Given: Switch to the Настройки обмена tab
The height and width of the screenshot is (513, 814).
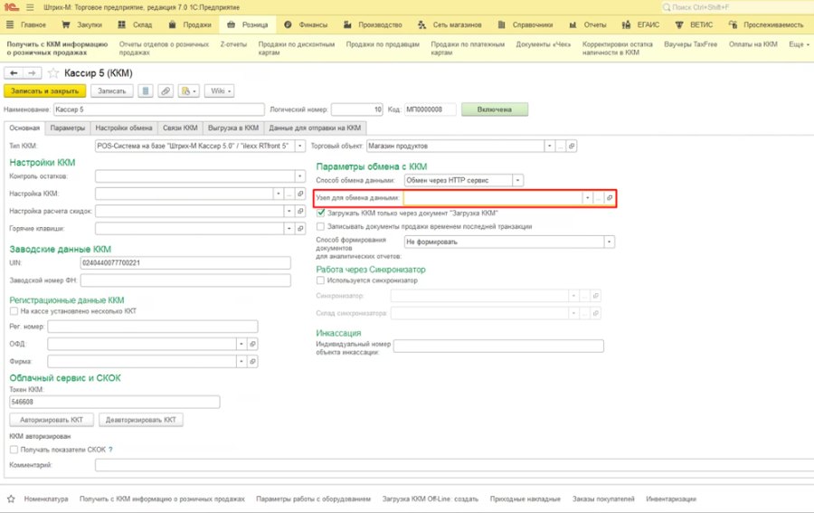Looking at the screenshot, I should (124, 128).
